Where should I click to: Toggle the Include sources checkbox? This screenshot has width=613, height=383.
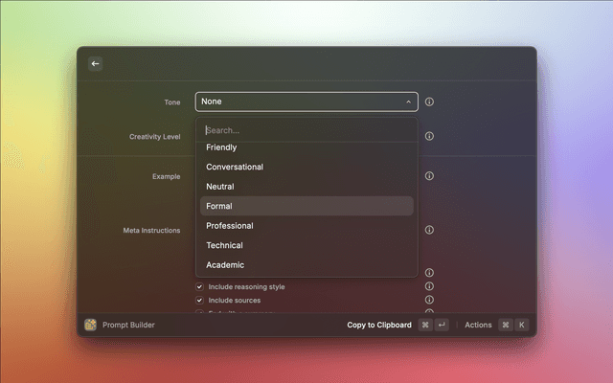pos(200,300)
